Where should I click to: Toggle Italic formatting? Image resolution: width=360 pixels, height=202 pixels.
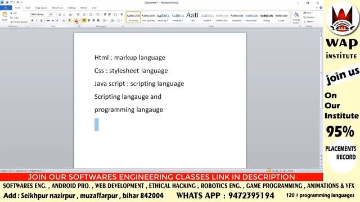(37, 21)
